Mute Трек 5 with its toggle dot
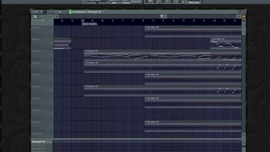270x152 pixels. click(x=52, y=83)
